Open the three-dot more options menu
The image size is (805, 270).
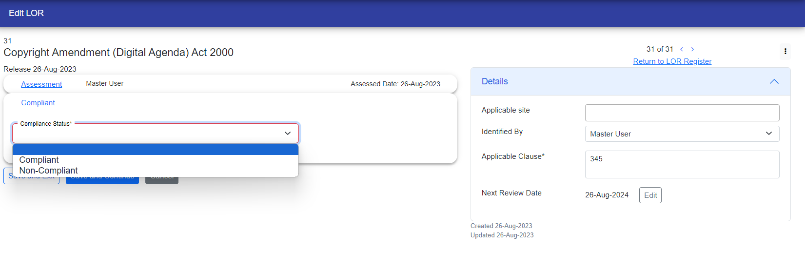(x=785, y=51)
